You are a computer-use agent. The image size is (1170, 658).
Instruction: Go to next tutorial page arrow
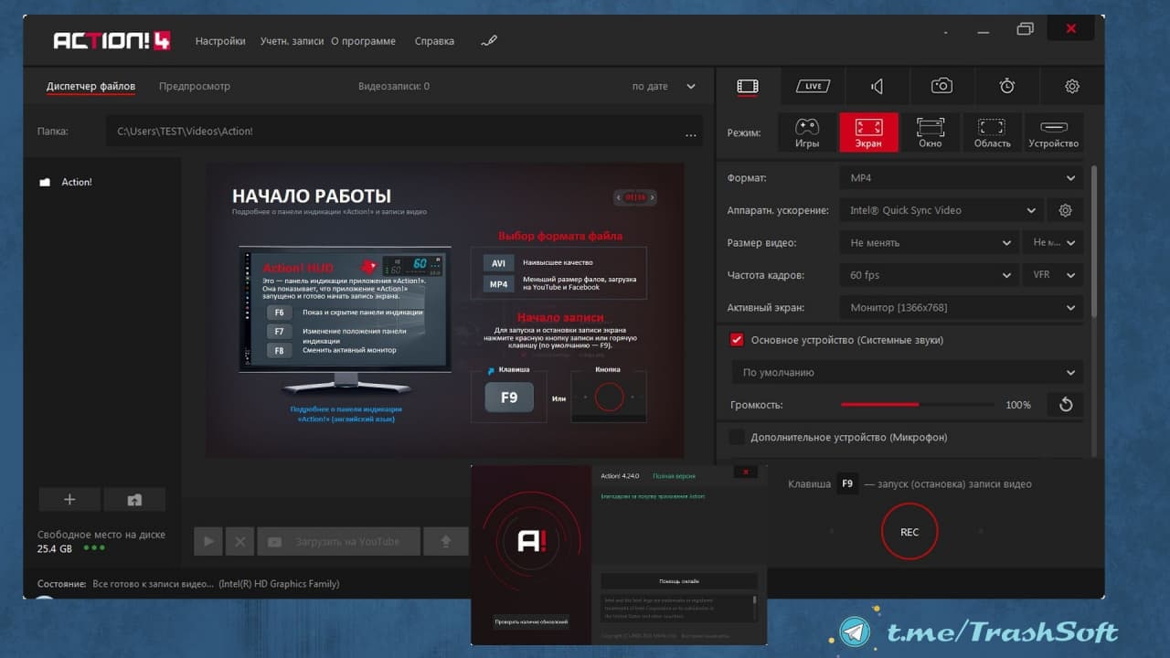click(x=653, y=197)
